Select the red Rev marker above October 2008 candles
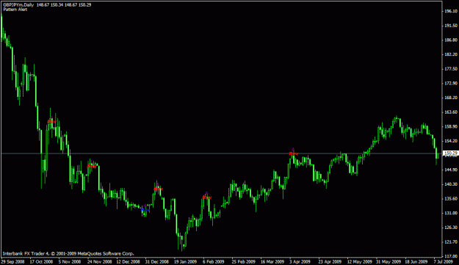The image size is (459, 265). [x=52, y=121]
